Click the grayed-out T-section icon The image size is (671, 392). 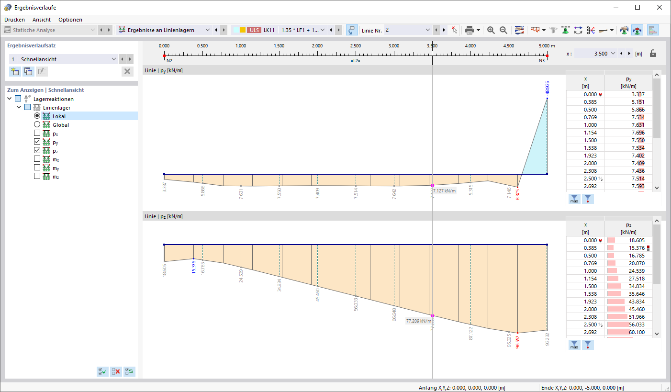tap(554, 30)
